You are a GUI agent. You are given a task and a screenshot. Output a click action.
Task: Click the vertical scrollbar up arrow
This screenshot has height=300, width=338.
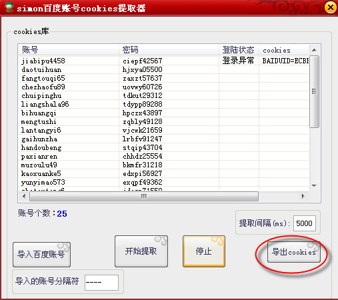coord(314,50)
